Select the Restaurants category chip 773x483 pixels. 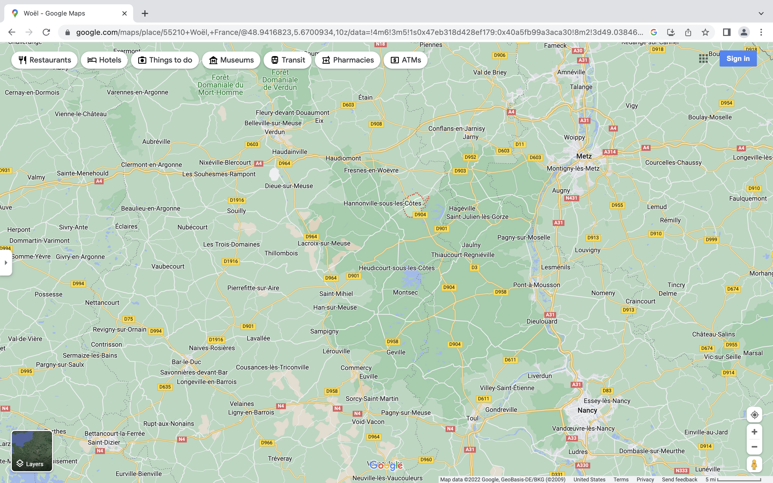pos(44,60)
